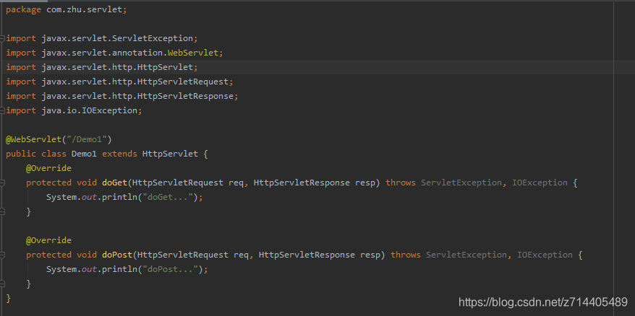Click IOException in the java.io import
Screen dimensions: 635x316
[x=110, y=110]
